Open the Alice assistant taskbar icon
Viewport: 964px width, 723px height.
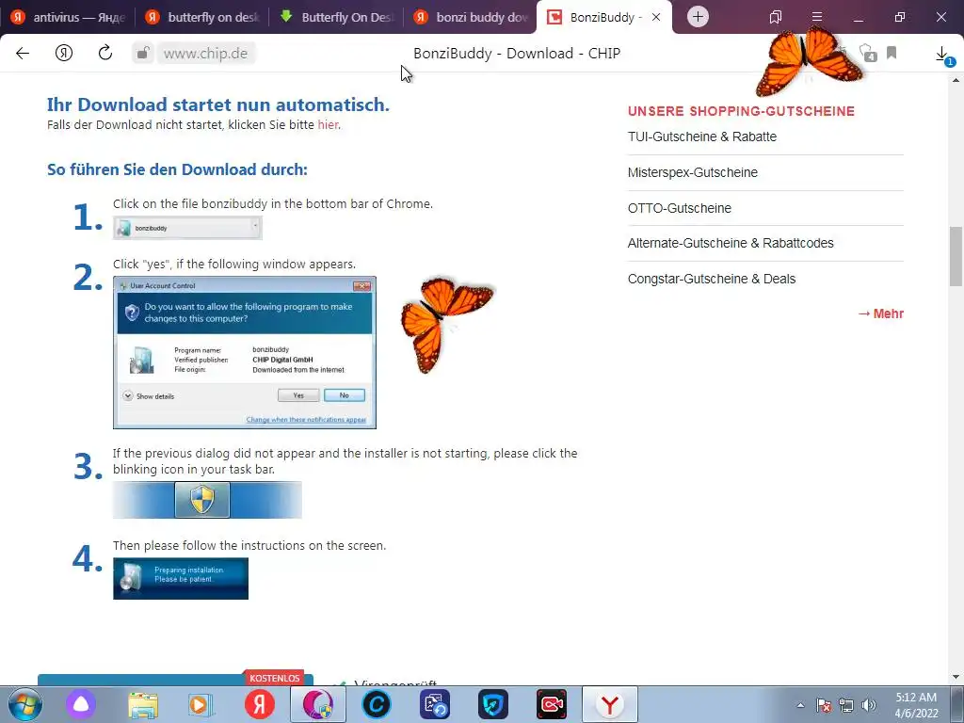(81, 704)
